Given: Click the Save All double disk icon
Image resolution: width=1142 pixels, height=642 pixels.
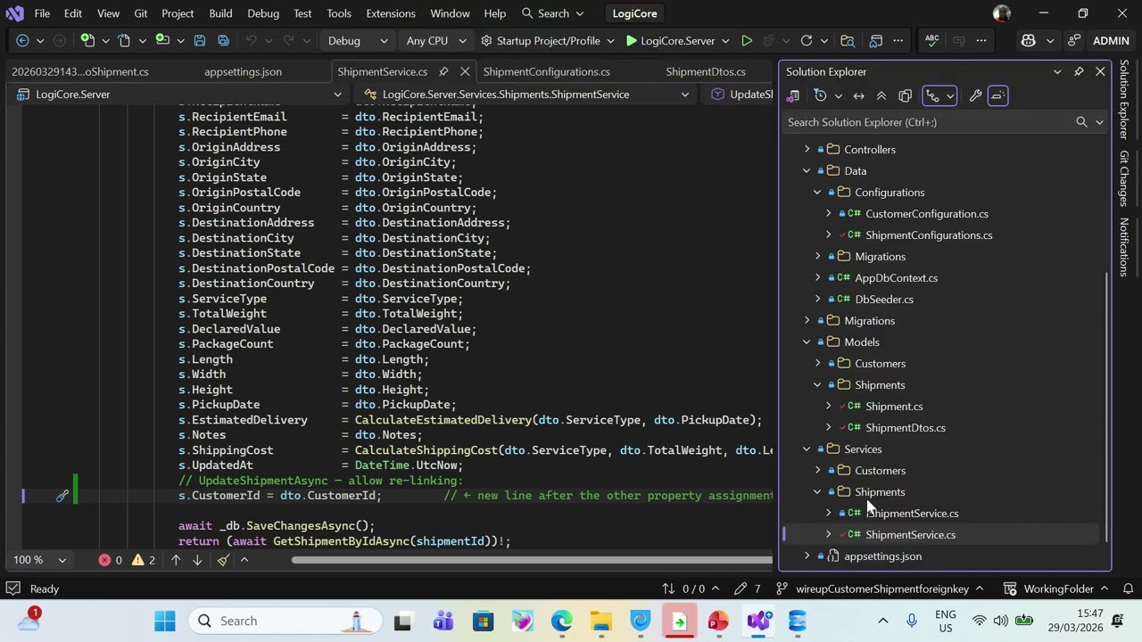Looking at the screenshot, I should tap(223, 40).
